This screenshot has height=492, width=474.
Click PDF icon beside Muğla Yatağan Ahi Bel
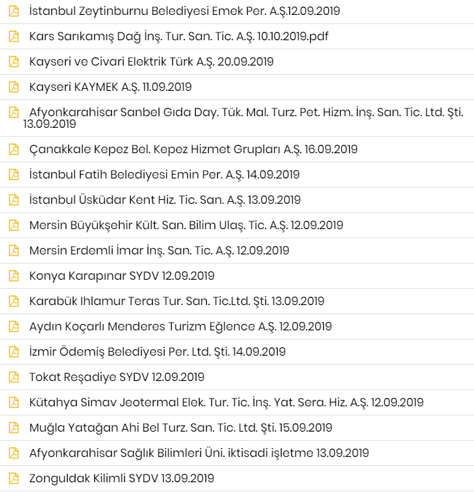tap(14, 428)
